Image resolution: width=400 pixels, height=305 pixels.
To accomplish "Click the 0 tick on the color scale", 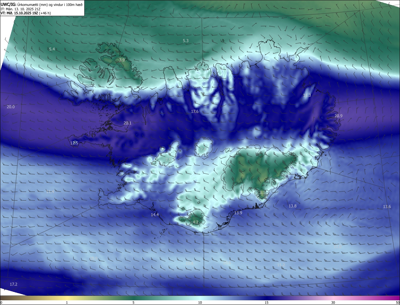I will pos(1,303).
